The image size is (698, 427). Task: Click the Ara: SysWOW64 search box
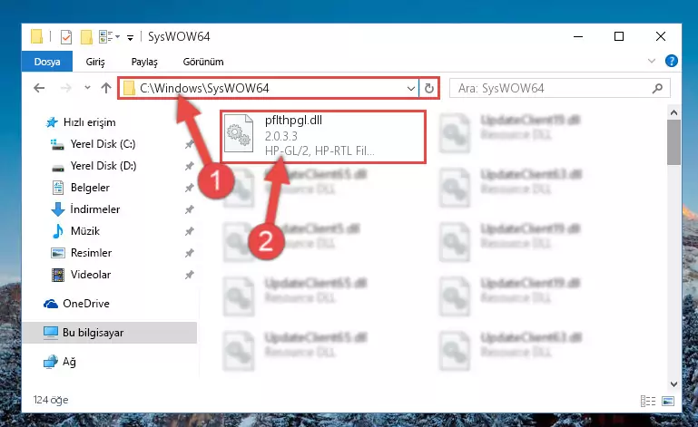(x=560, y=89)
